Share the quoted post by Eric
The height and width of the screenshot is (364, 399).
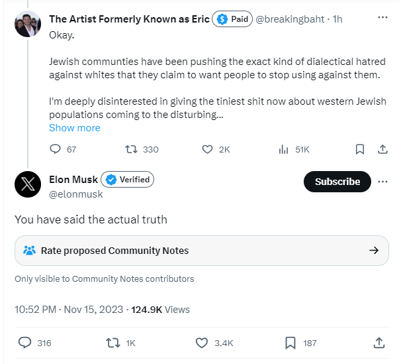coord(382,149)
